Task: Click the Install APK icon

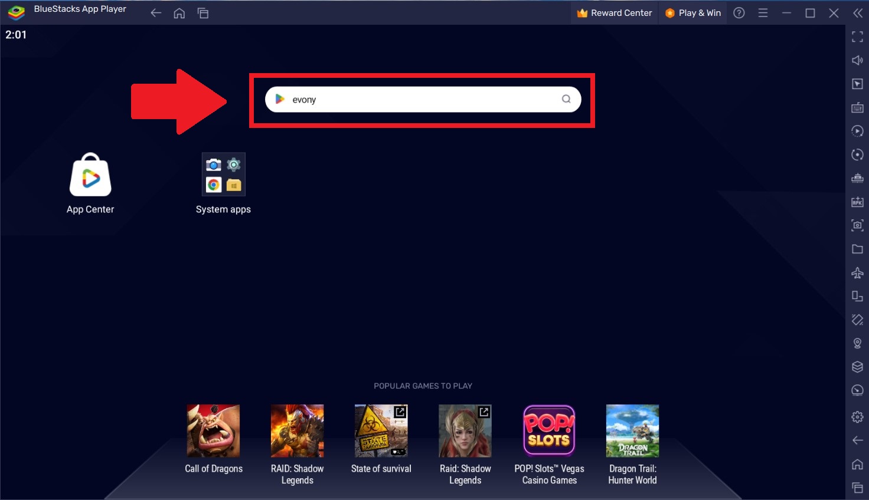Action: coord(857,202)
